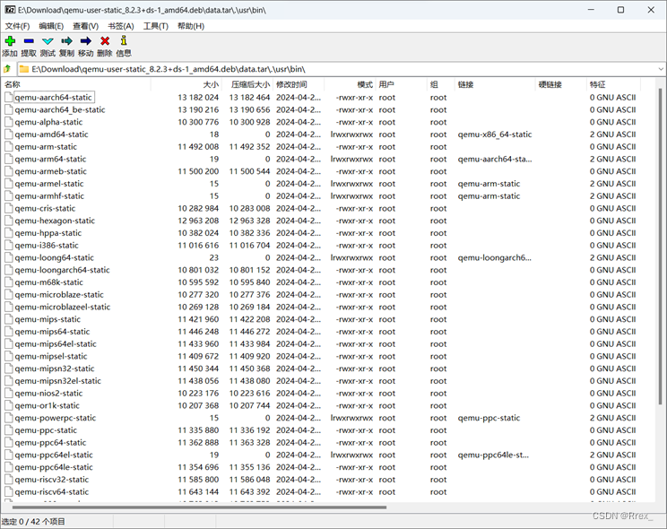Click file icon of qemu-cris-static
The image size is (667, 529).
pos(8,209)
